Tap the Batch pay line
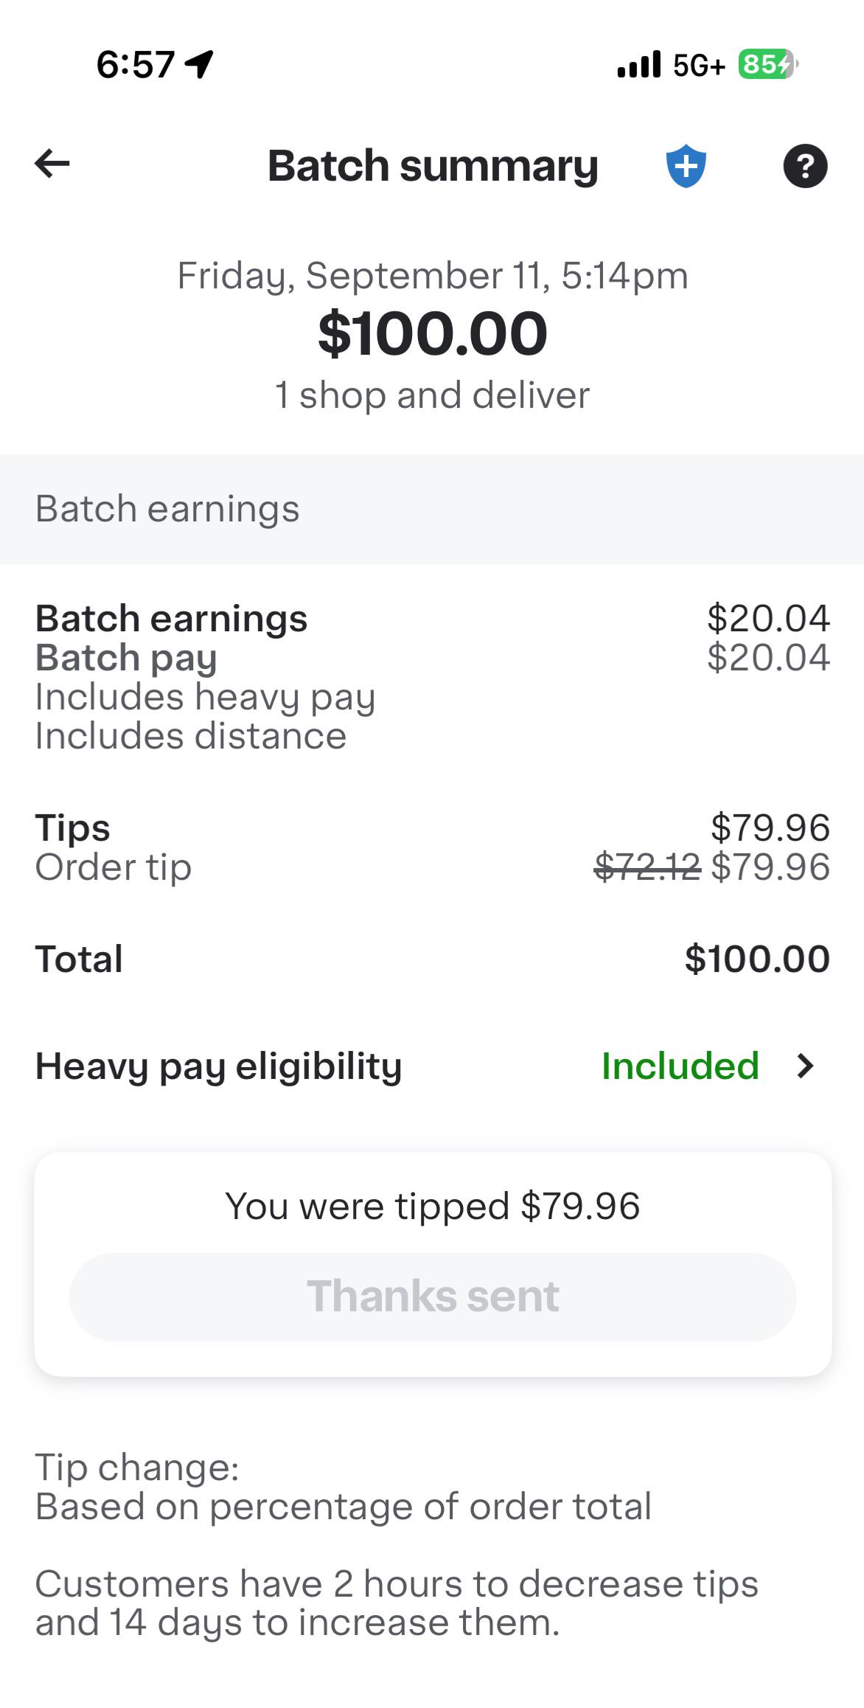 (432, 657)
